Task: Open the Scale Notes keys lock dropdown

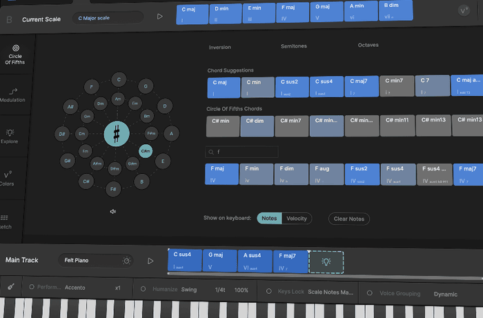Action: pyautogui.click(x=331, y=292)
